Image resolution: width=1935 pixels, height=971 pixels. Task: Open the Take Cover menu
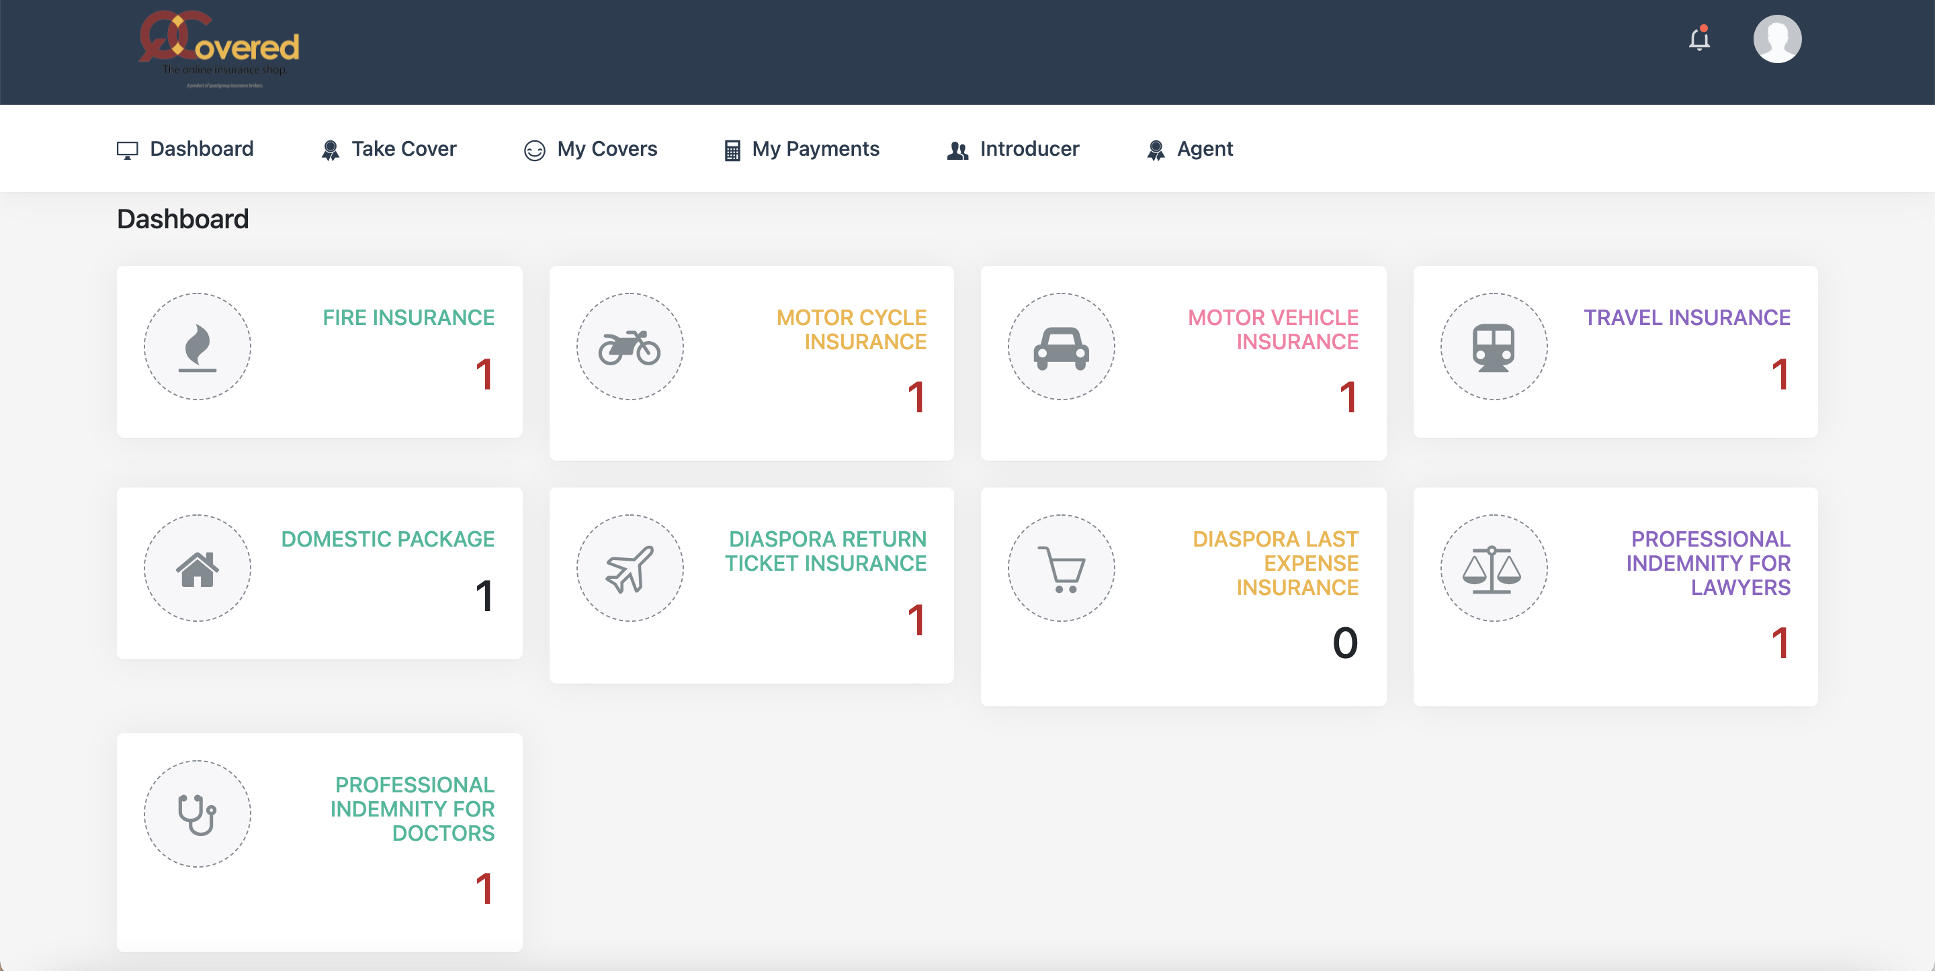pyautogui.click(x=389, y=150)
